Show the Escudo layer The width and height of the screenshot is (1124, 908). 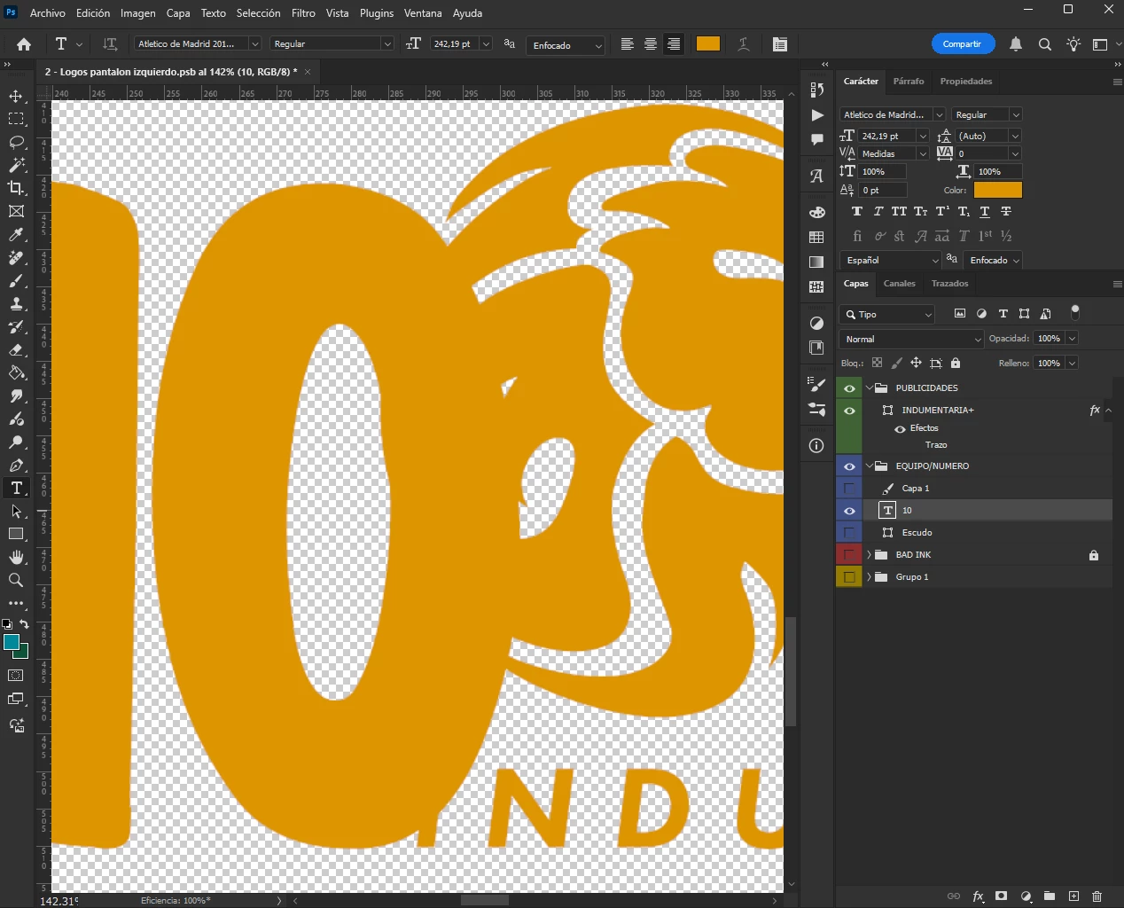click(x=849, y=533)
